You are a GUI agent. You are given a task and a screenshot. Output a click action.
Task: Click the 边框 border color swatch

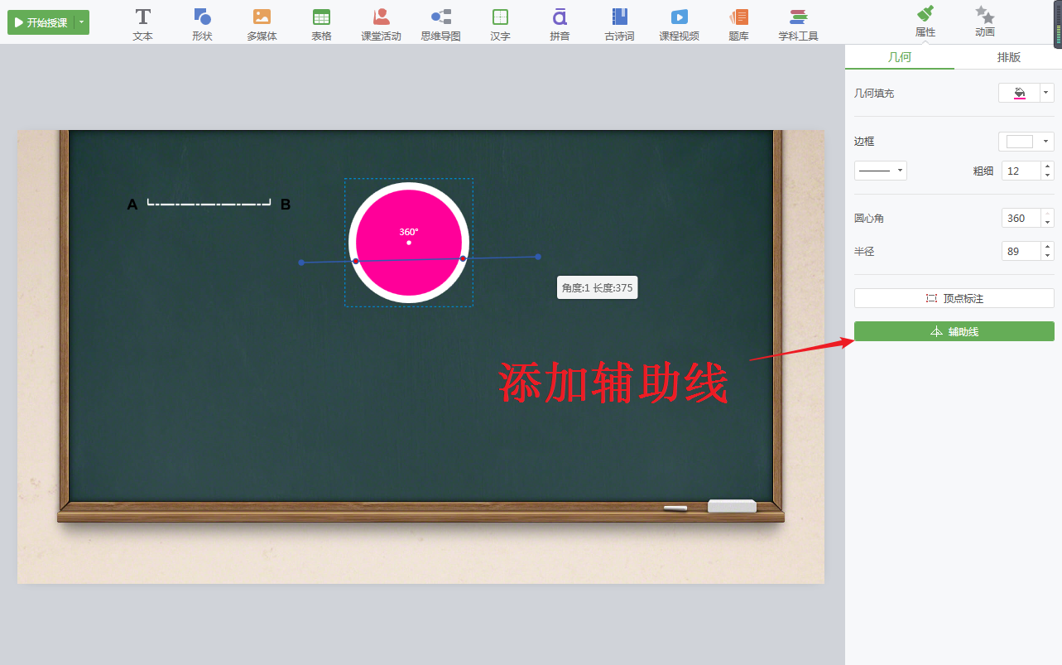1019,142
